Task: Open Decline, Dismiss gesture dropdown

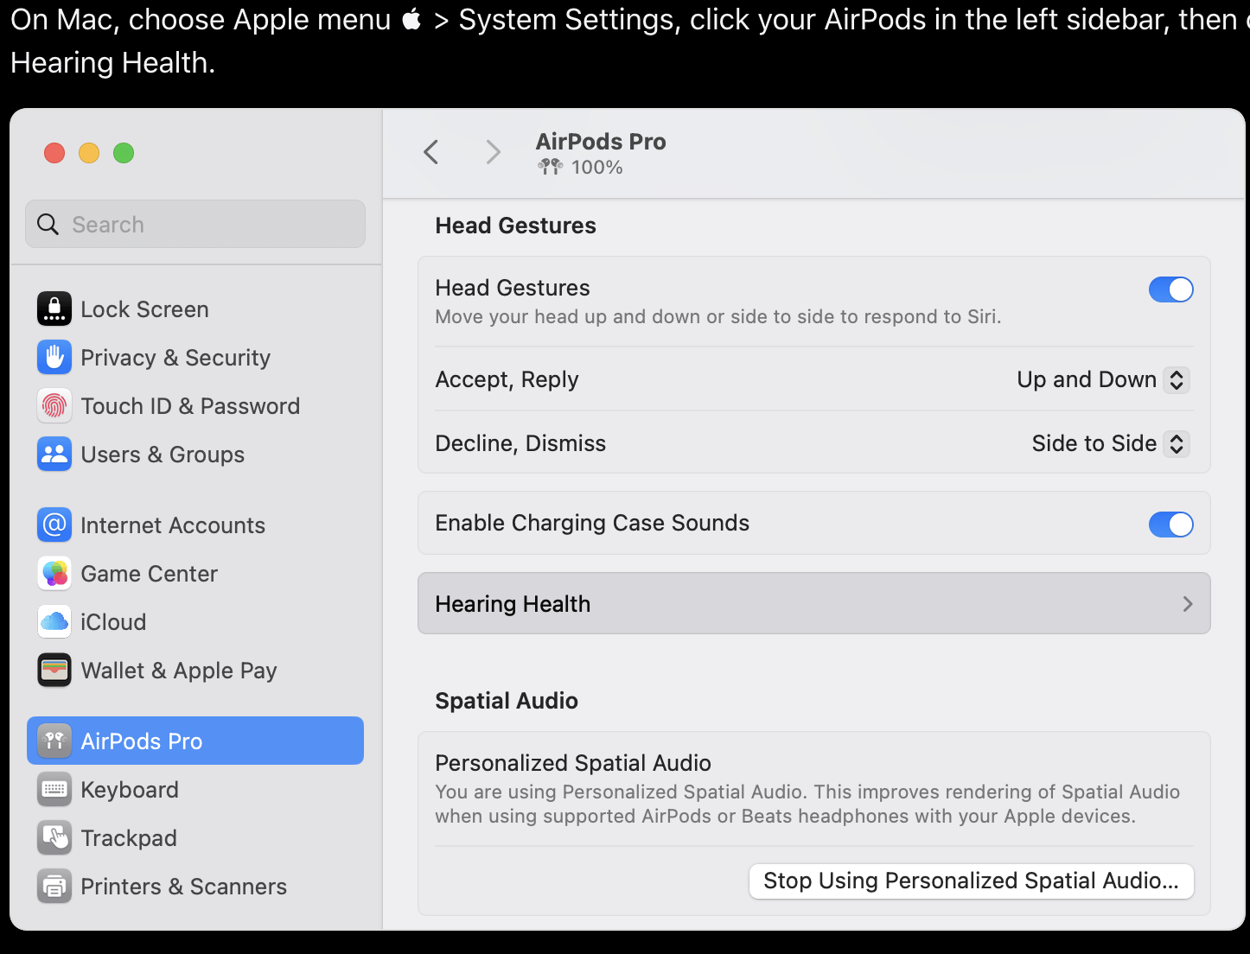Action: click(1110, 444)
